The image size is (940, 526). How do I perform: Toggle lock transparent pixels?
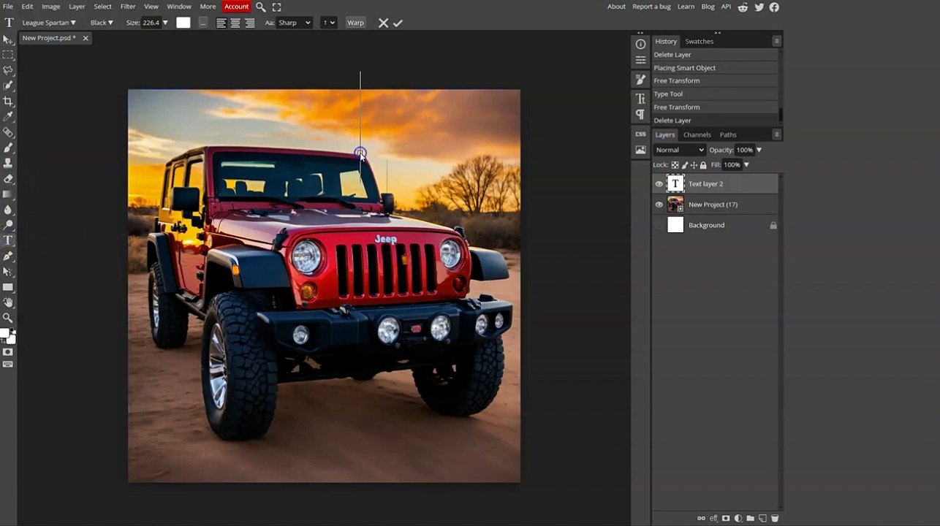675,165
